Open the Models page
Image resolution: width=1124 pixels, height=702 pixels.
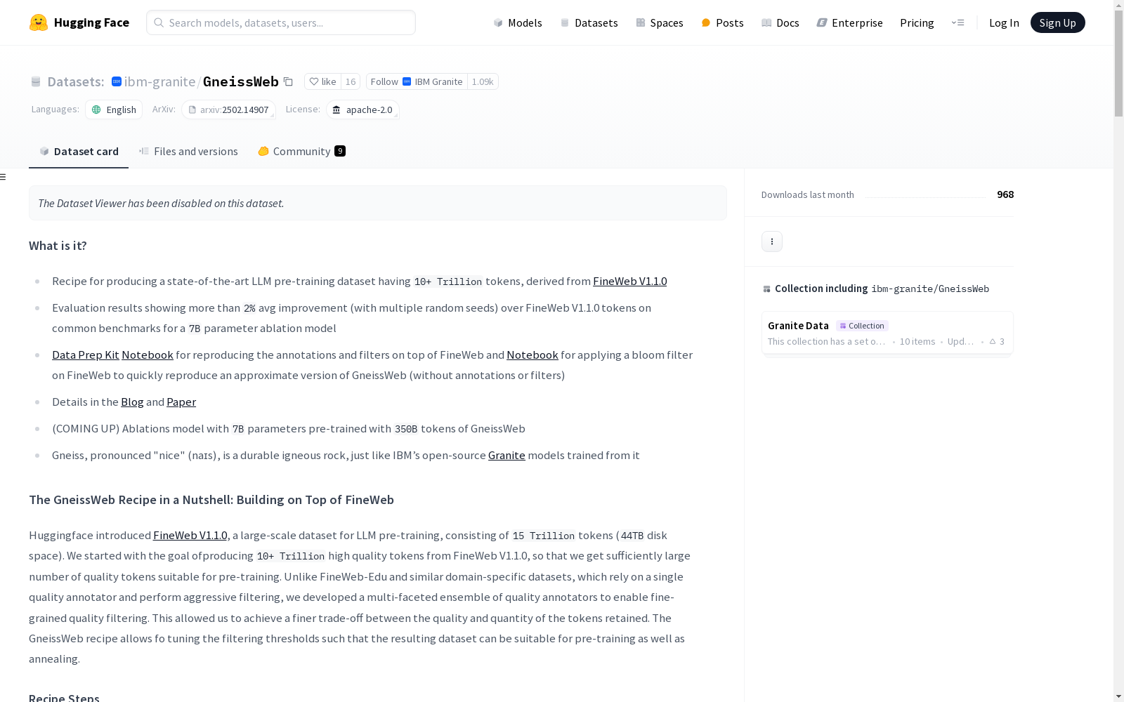click(518, 22)
